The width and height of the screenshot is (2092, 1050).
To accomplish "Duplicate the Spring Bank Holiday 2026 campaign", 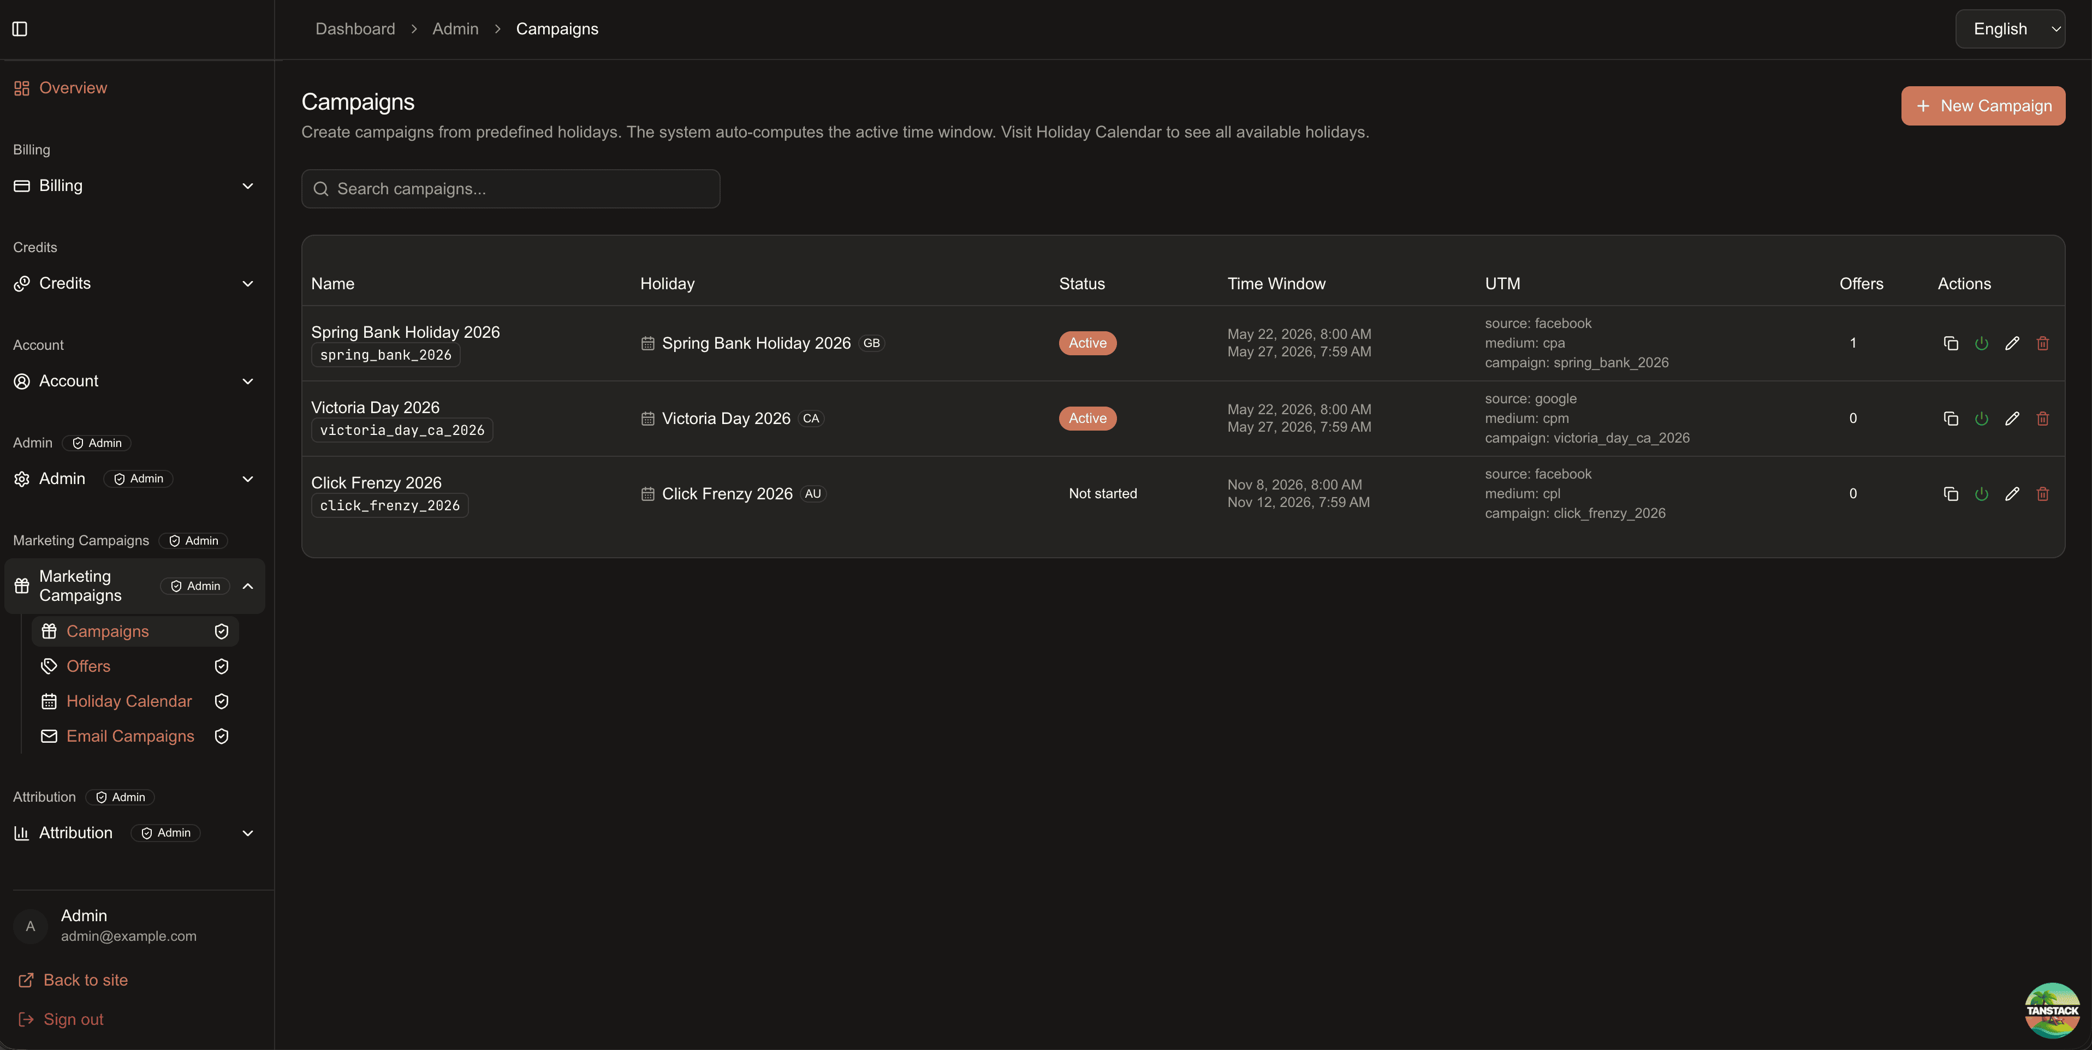I will tap(1951, 343).
